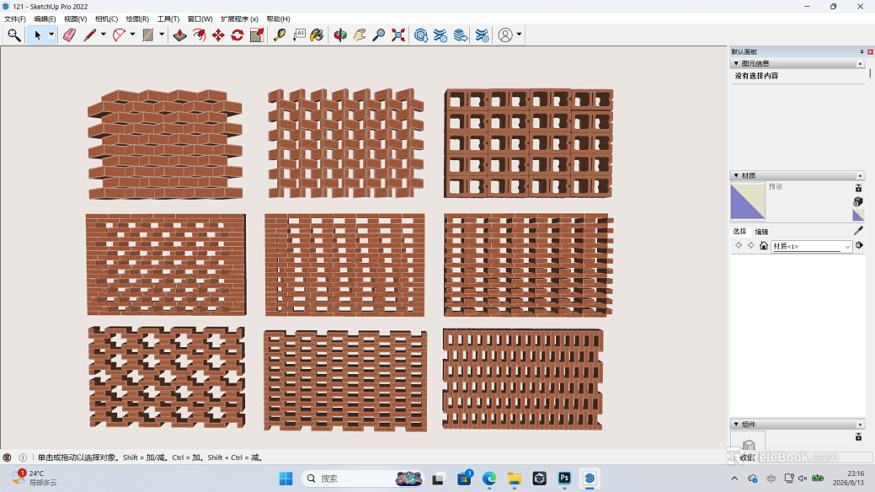
Task: Pick the pink Eraser tool
Action: coord(69,35)
